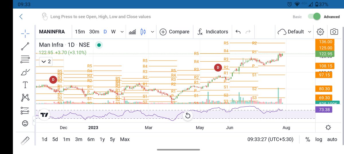Viewport: 344px width, 154px height.
Task: Toggle Basic/Advanced chart mode switch
Action: click(314, 17)
